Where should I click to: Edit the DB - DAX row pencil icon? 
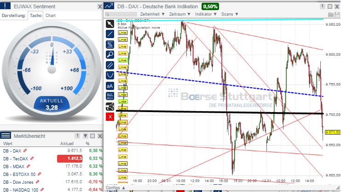pyautogui.click(x=25, y=150)
